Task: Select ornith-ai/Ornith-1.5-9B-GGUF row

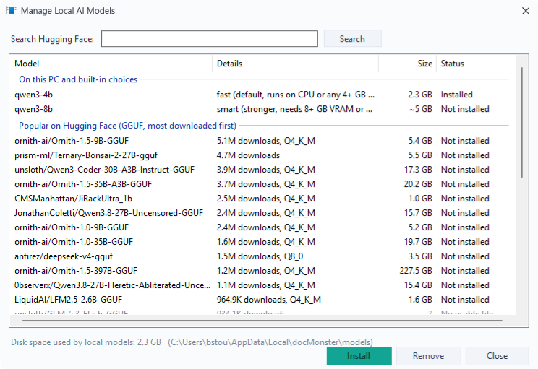Action: coord(262,141)
